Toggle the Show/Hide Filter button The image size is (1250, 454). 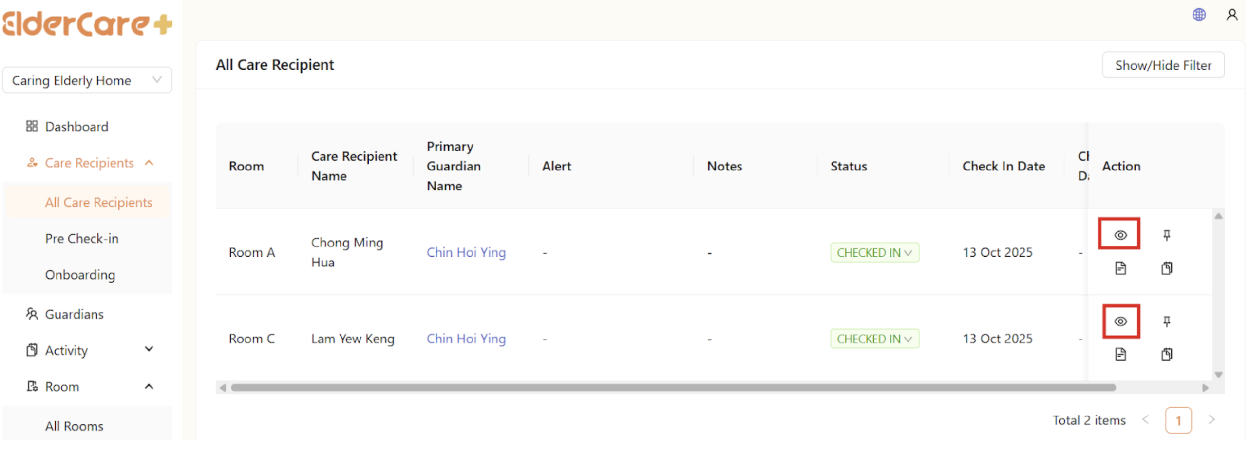coord(1163,65)
